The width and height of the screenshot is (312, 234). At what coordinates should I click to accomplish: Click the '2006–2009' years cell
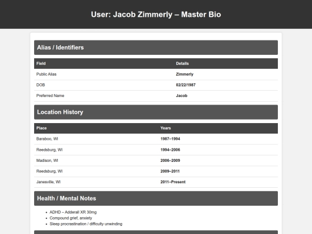click(170, 161)
